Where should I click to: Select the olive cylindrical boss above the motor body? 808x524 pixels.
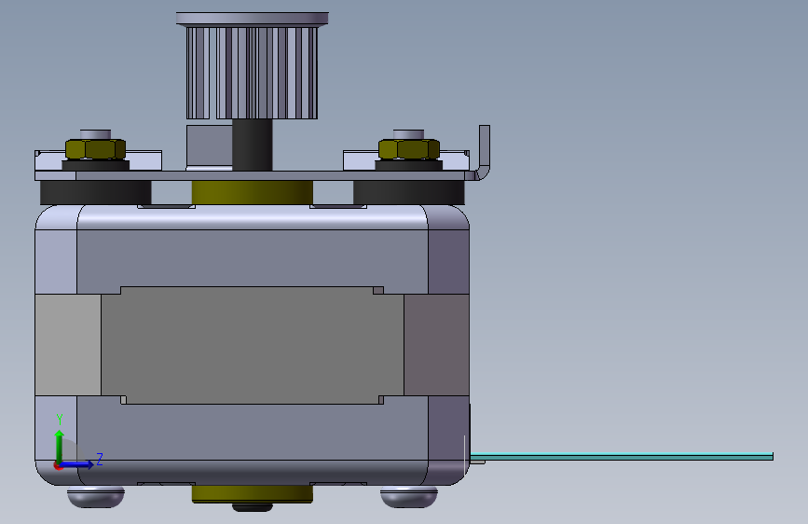pyautogui.click(x=252, y=192)
